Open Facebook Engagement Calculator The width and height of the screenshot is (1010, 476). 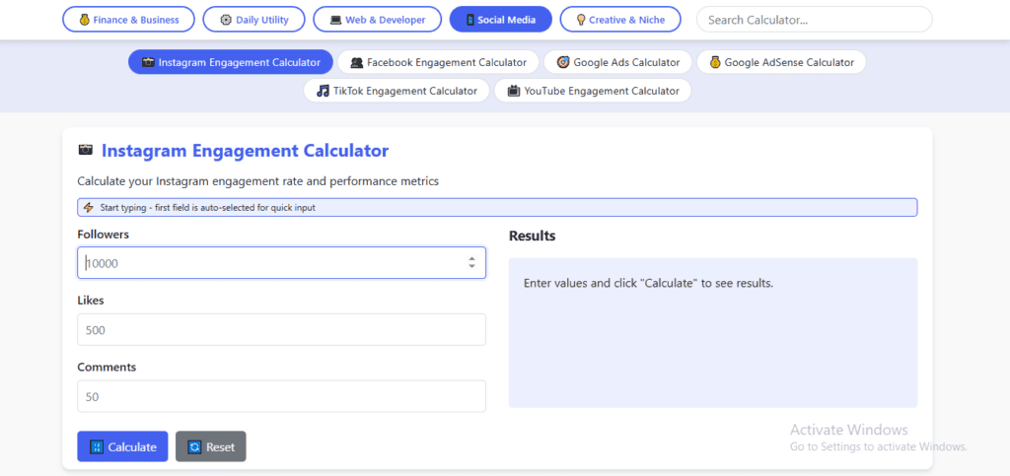438,62
